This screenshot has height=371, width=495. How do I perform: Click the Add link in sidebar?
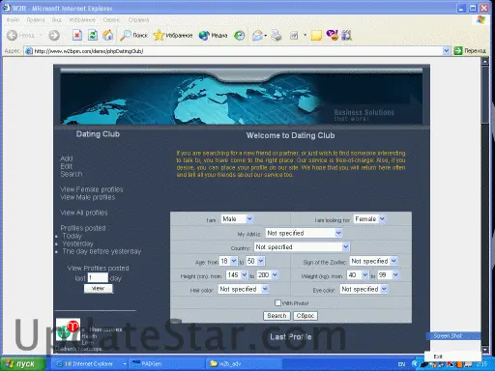[x=67, y=158]
